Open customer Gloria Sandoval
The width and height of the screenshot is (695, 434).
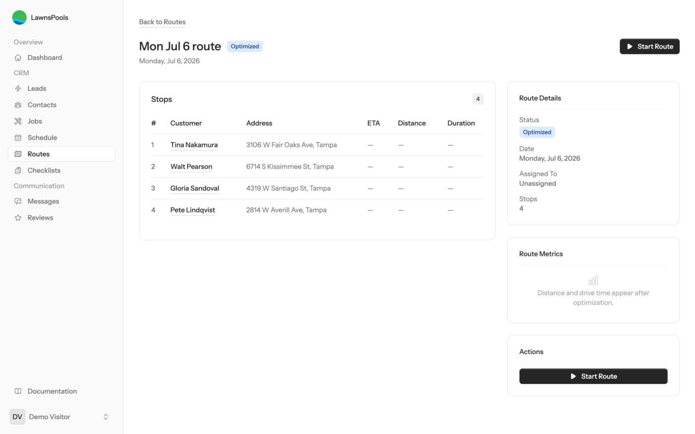pos(195,188)
